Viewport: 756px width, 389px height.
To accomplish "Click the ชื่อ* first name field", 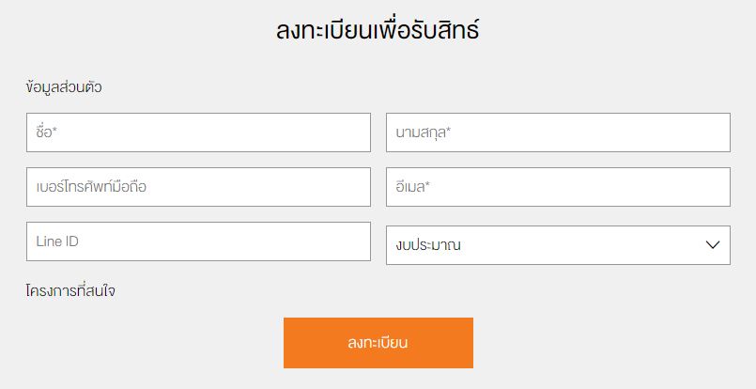I will point(198,132).
